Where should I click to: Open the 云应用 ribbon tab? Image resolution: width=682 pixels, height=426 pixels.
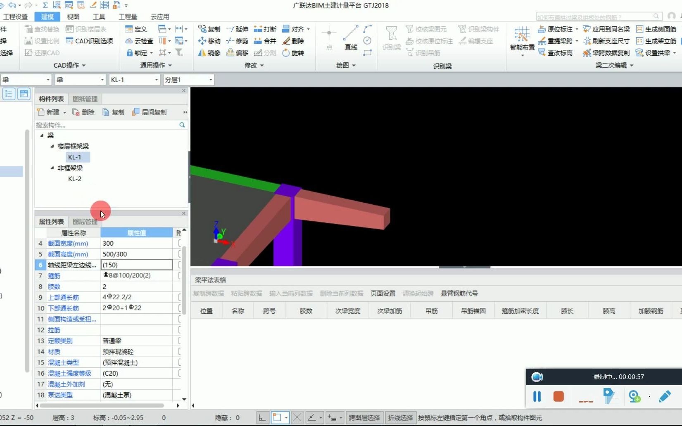point(160,17)
